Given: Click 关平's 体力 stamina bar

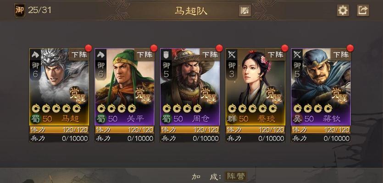Looking at the screenshot, I should pyautogui.click(x=125, y=129).
